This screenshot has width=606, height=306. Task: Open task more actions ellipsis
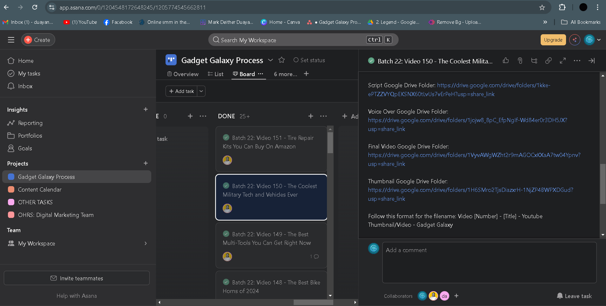click(x=577, y=61)
